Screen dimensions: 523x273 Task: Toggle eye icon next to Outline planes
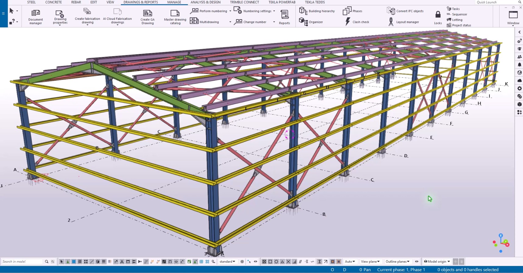(417, 261)
